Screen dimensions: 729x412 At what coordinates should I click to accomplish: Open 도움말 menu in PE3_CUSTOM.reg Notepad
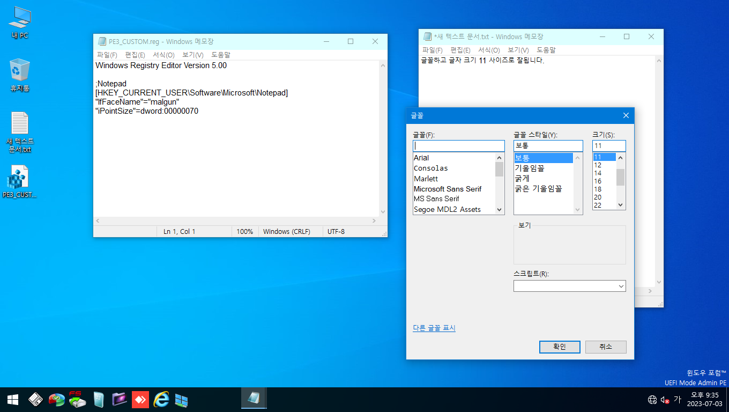[x=221, y=55]
